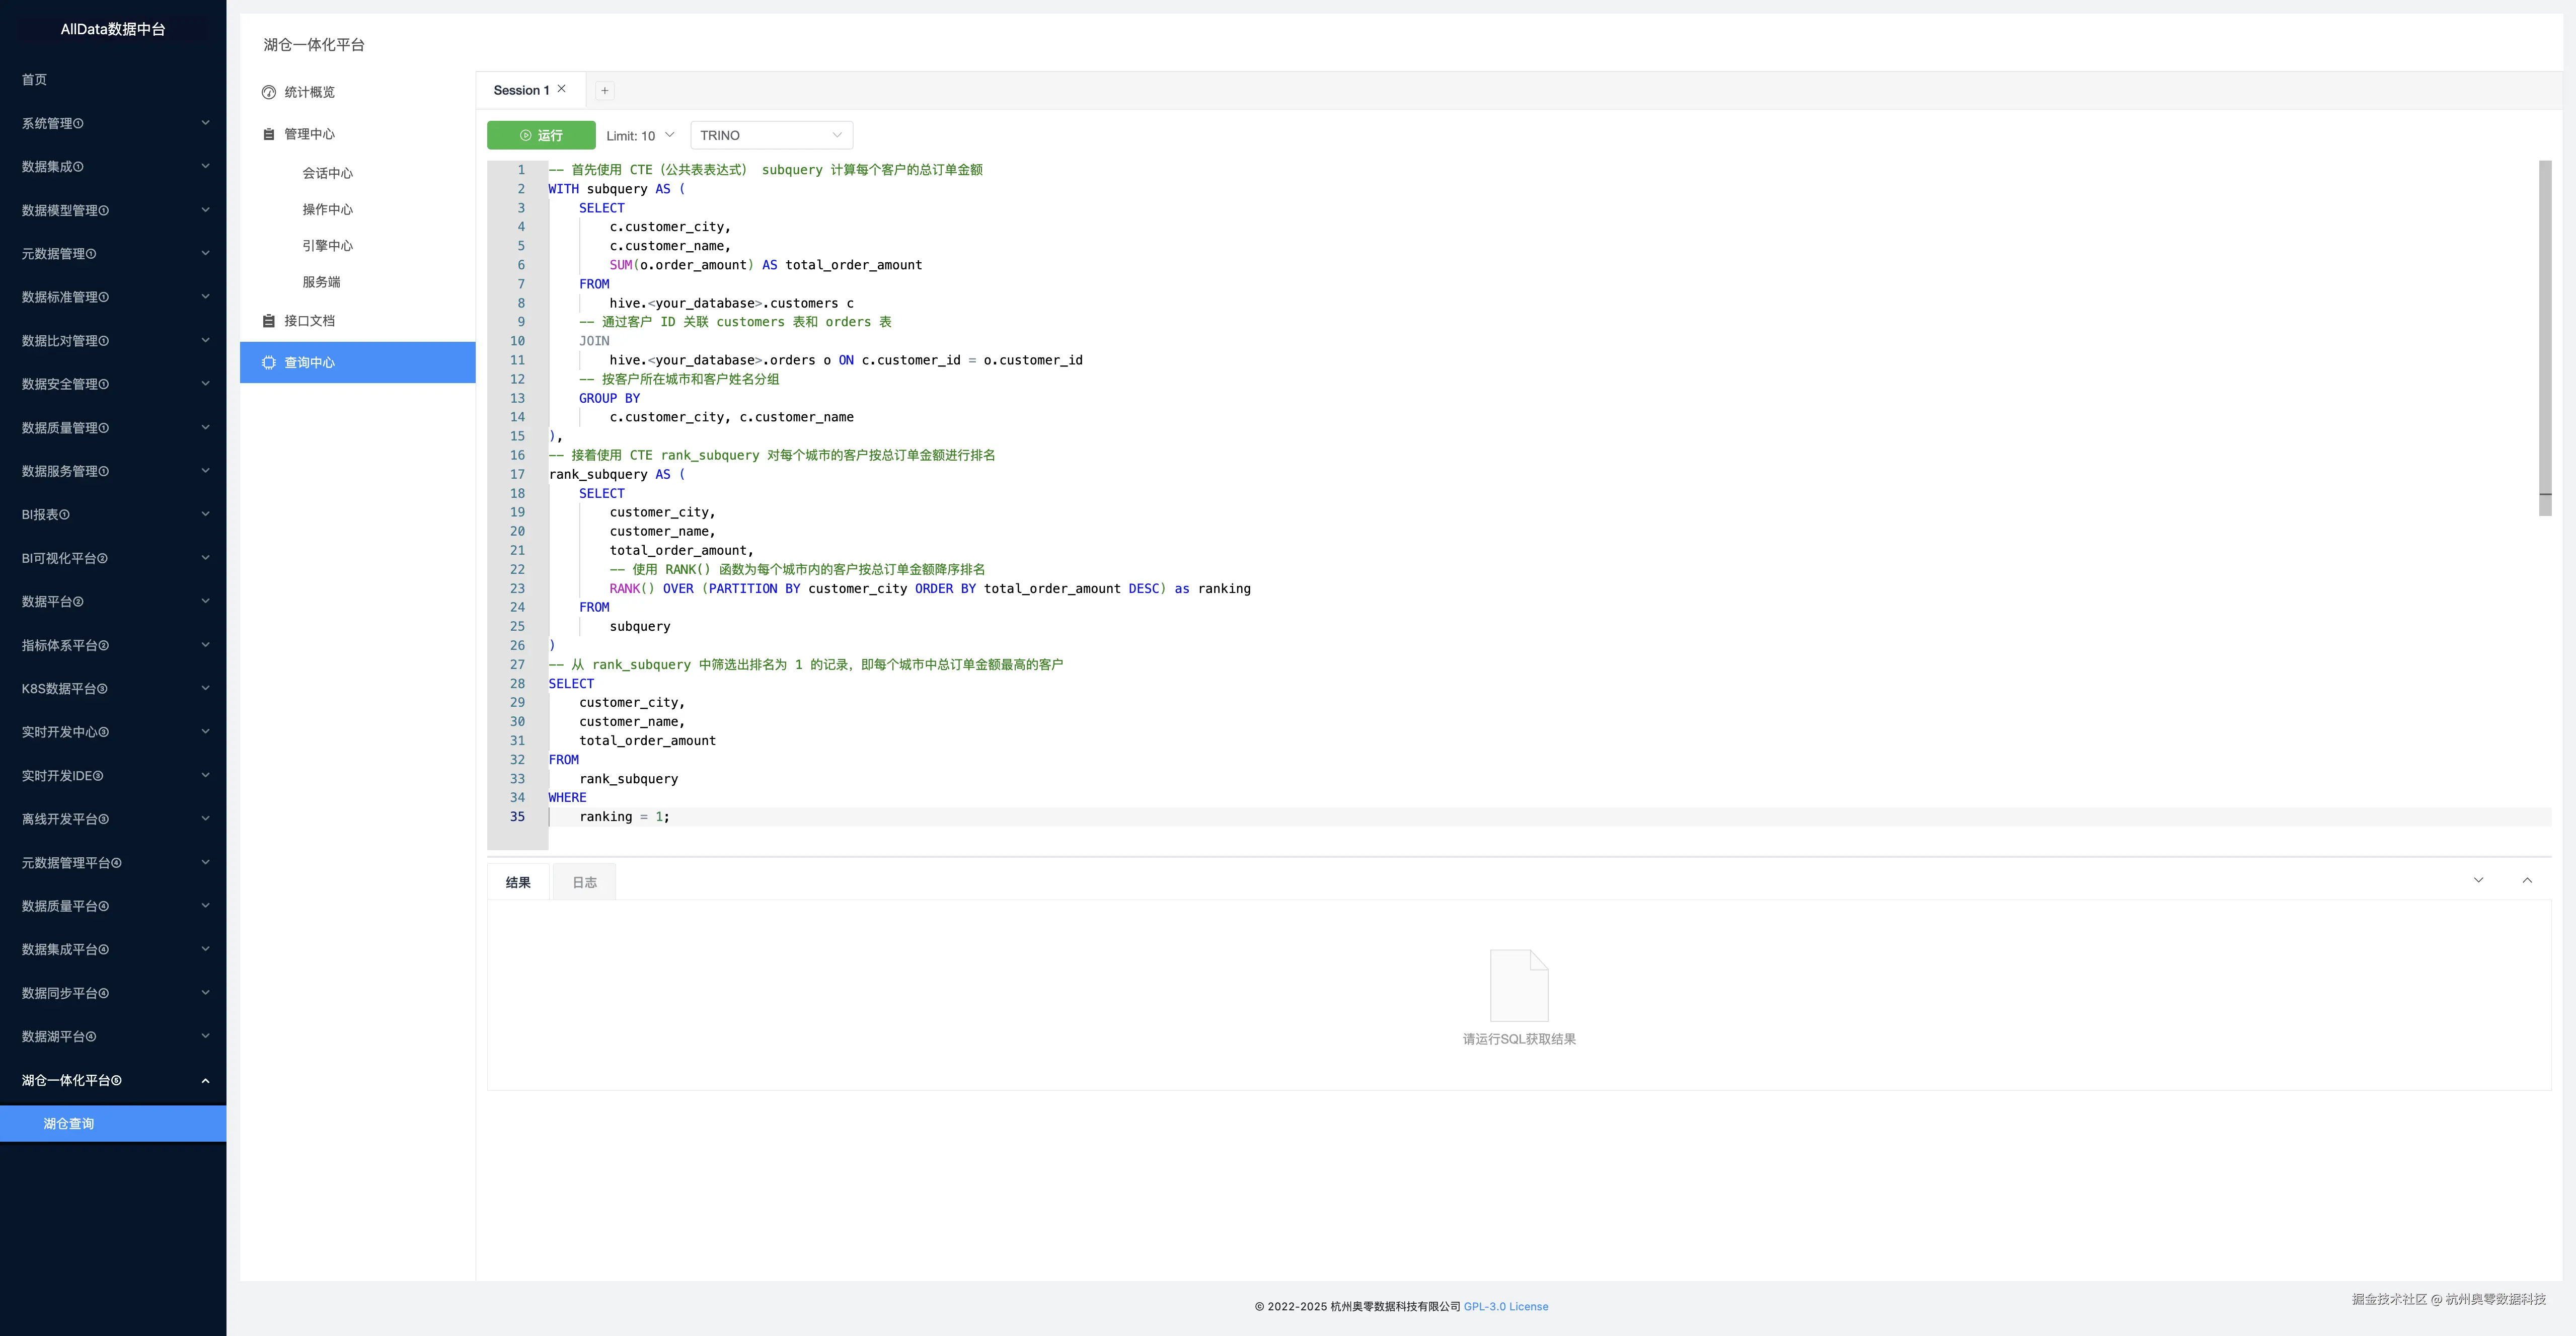The image size is (2576, 1336).
Task: Expand the 元数据管理平台 sidebar menu
Action: 113,863
